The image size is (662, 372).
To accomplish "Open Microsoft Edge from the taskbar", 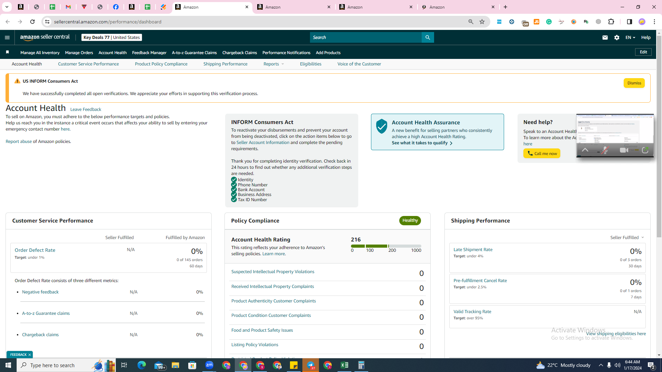I will [x=141, y=365].
